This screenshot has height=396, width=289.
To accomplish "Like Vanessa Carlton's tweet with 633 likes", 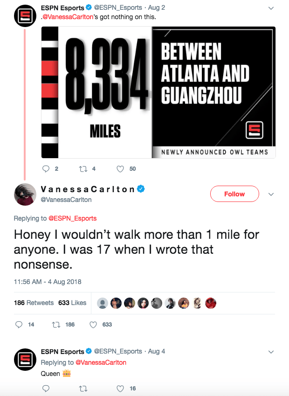I will [x=93, y=324].
